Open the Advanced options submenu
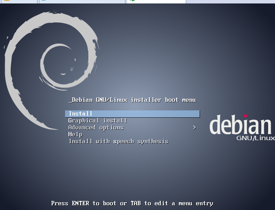 coord(96,128)
